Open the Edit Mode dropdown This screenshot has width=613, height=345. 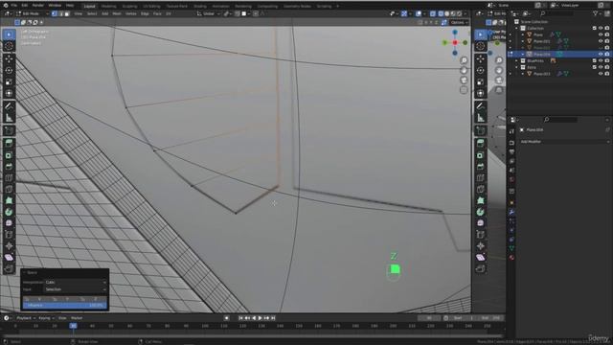point(32,13)
